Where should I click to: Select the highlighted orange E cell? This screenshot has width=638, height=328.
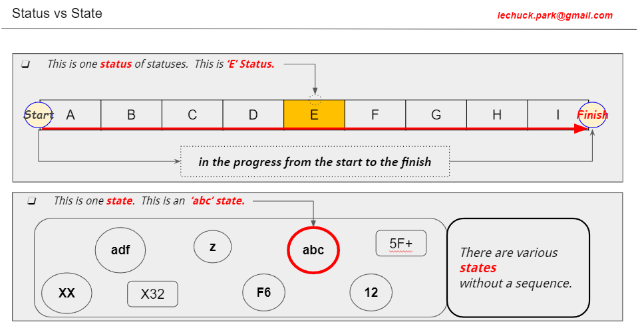314,115
